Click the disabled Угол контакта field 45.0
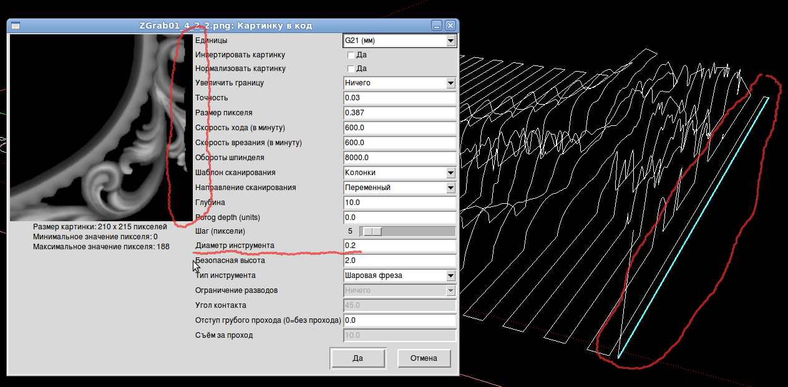The width and height of the screenshot is (788, 387). click(399, 305)
